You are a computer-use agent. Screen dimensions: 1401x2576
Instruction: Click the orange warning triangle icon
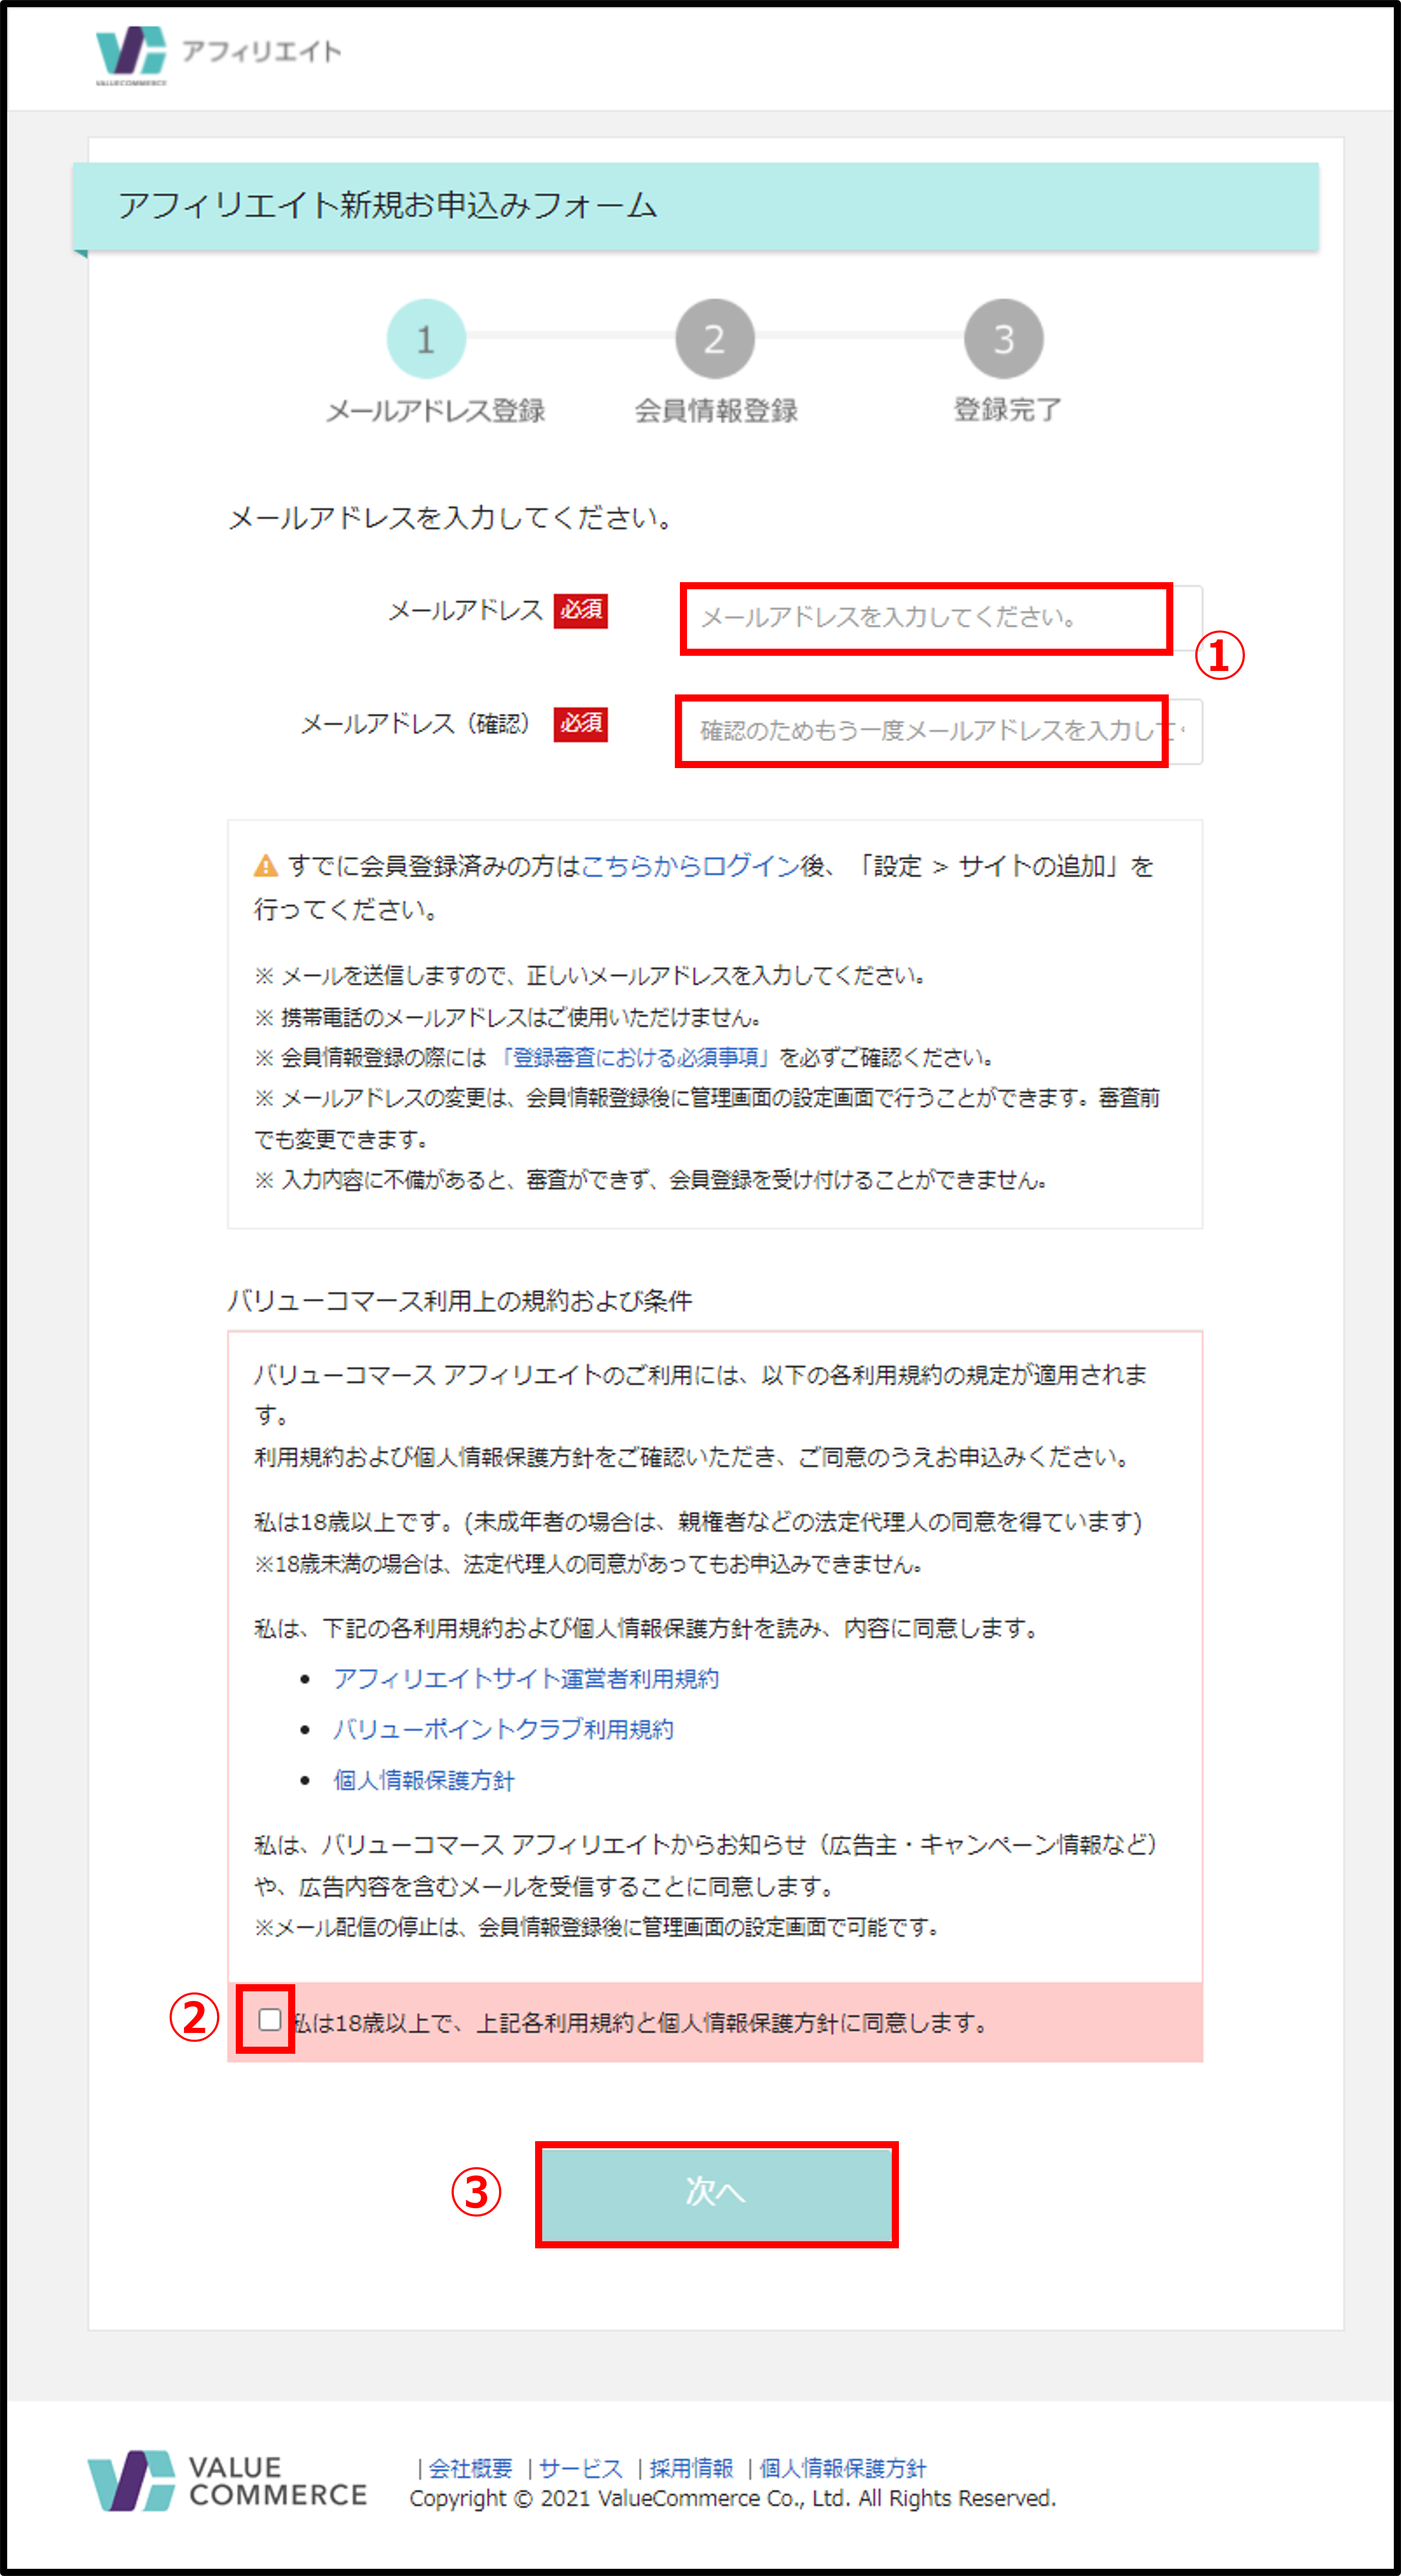pyautogui.click(x=265, y=866)
